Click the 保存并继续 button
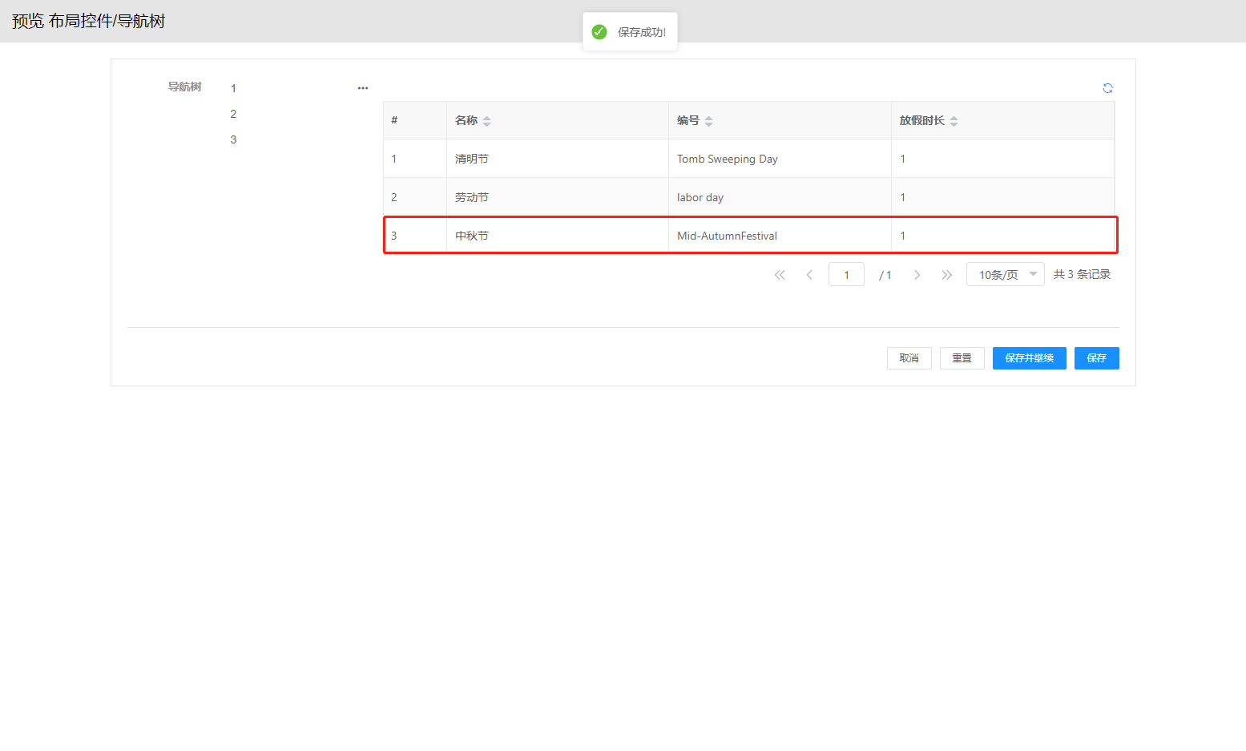This screenshot has width=1246, height=751. [1029, 358]
